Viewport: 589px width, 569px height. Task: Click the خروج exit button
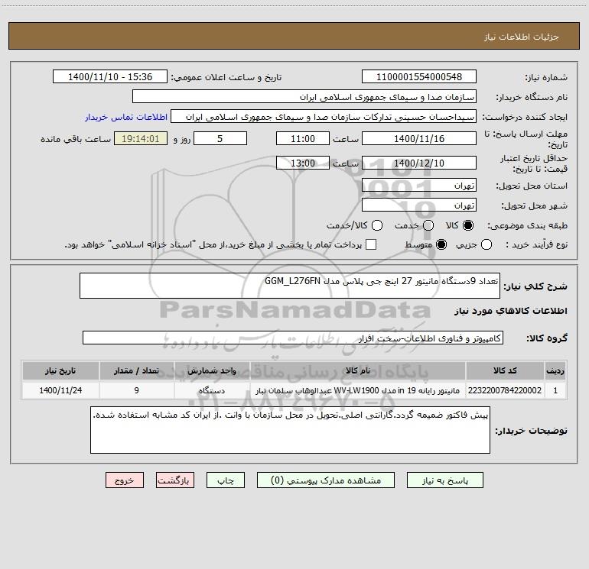[x=125, y=480]
